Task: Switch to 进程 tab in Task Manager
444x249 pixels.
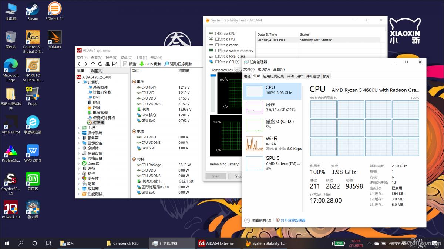Action: coord(247,76)
